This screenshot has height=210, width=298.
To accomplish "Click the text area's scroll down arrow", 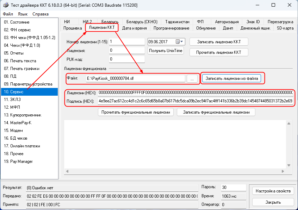I will coord(289,165).
